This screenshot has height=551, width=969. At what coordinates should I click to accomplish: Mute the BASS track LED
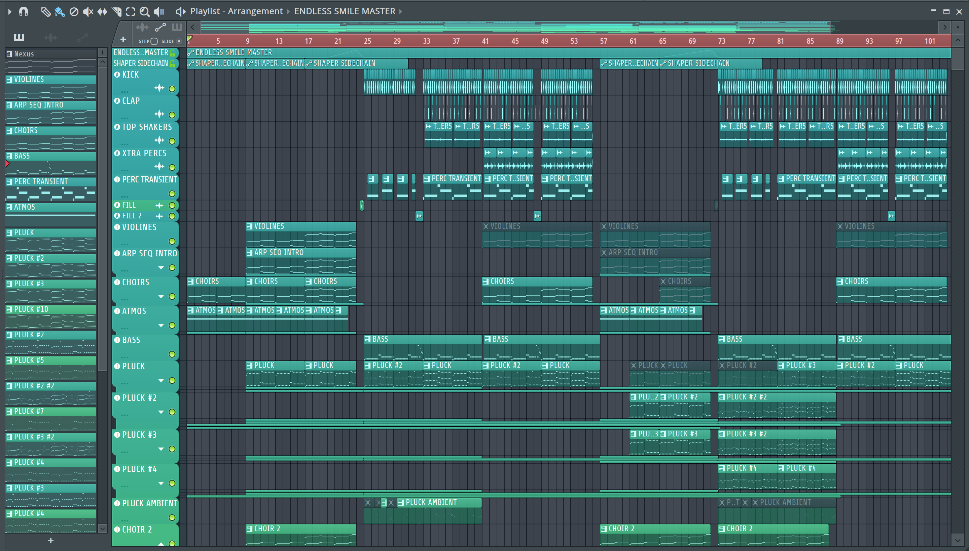point(172,354)
